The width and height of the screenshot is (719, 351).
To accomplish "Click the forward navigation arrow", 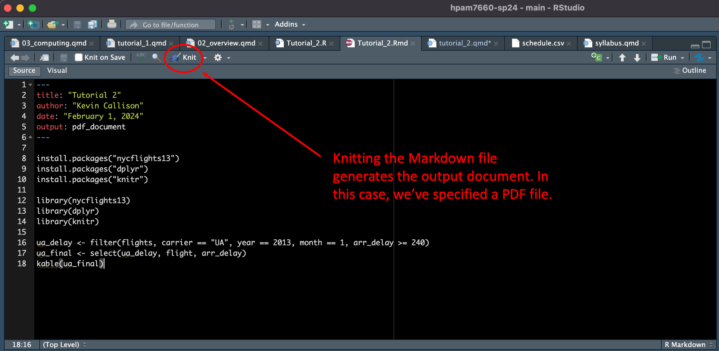I will [26, 58].
